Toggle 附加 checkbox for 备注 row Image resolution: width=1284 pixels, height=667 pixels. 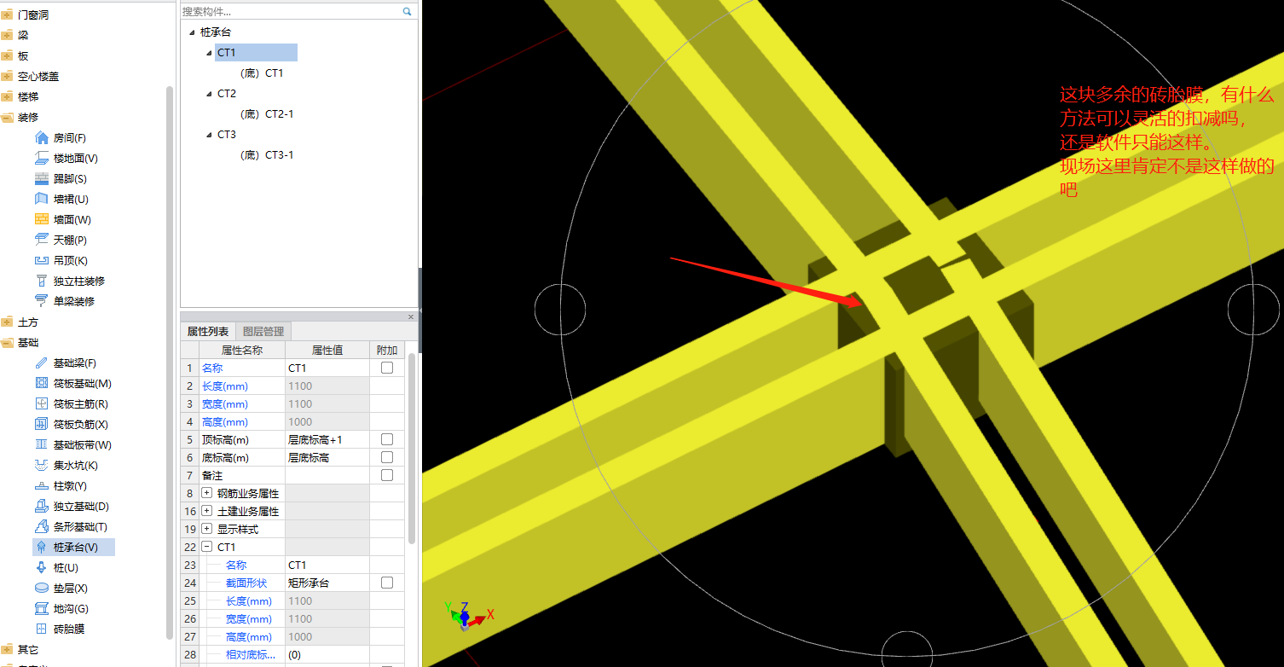(387, 475)
